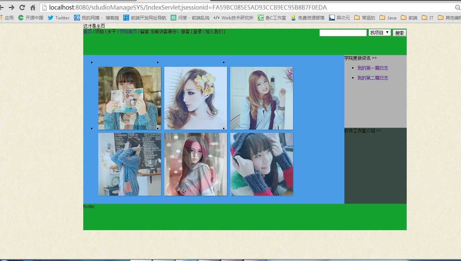Open the 我的第二篇日志 article link
Image resolution: width=461 pixels, height=261 pixels.
coord(373,78)
